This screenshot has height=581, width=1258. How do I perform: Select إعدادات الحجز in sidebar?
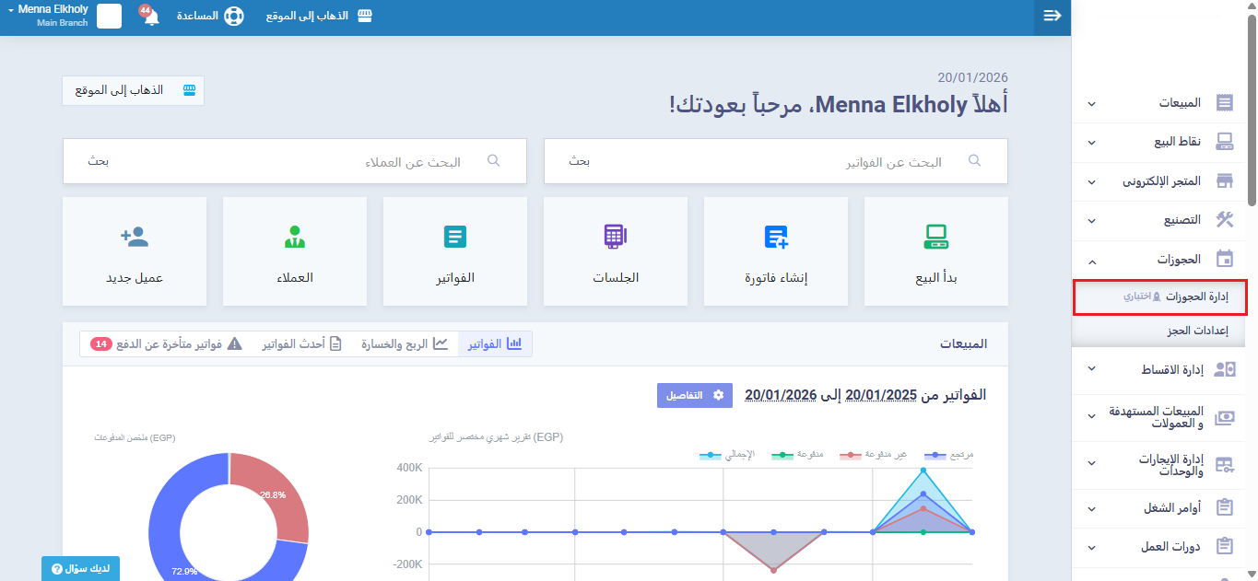(1190, 330)
